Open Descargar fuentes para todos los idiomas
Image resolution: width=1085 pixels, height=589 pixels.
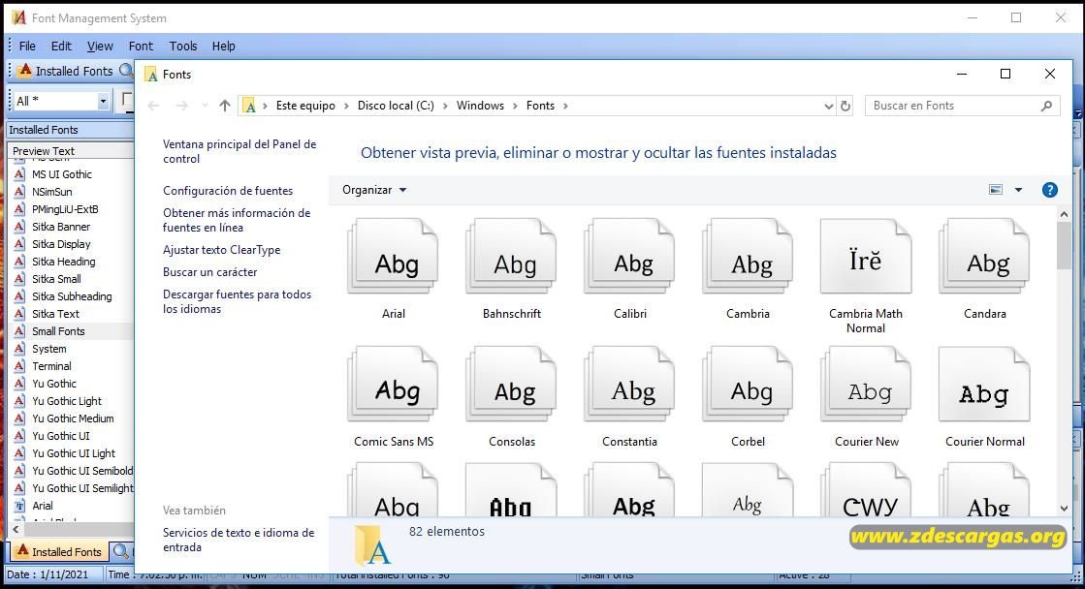click(237, 301)
